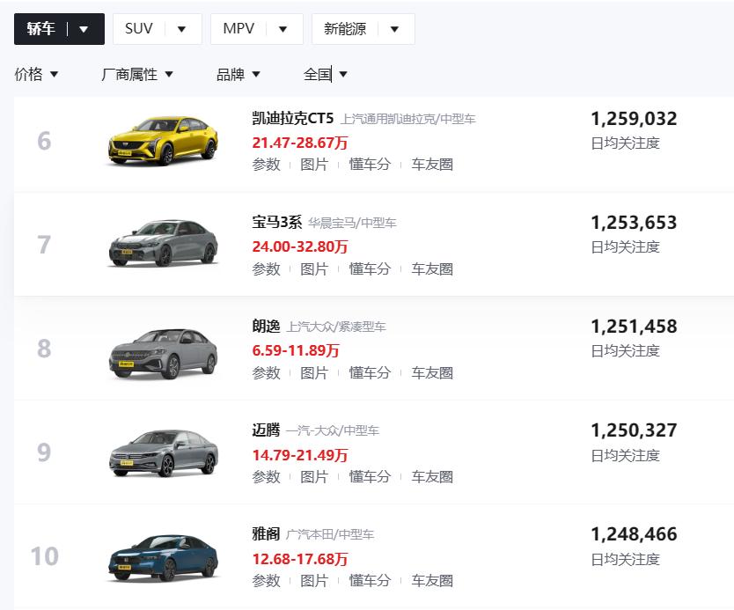Image resolution: width=734 pixels, height=610 pixels.
Task: View 参数 for 朗逸
Action: (x=266, y=373)
